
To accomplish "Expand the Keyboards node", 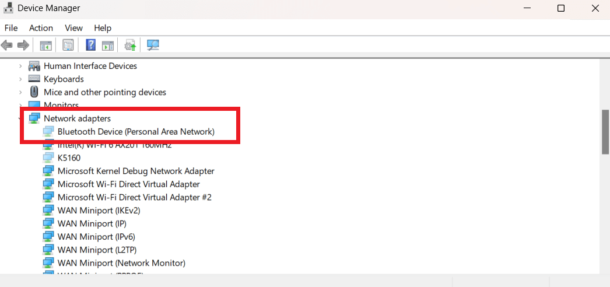I will 20,79.
